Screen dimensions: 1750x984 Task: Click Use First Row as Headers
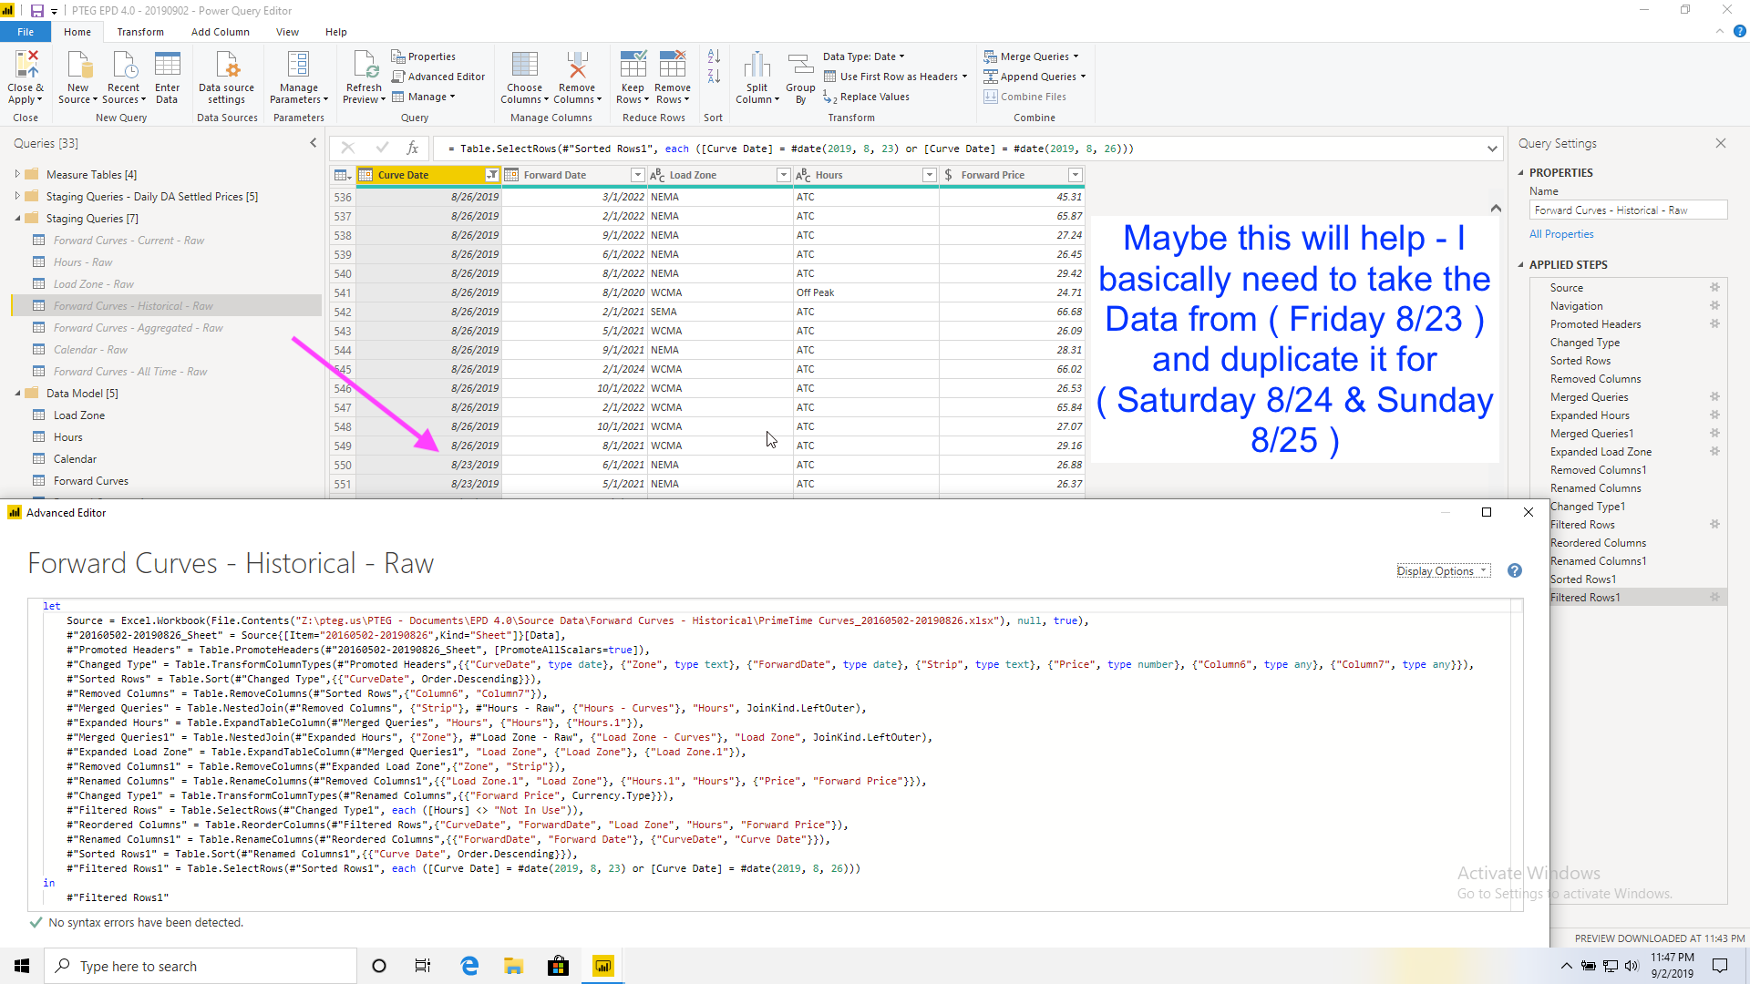point(895,77)
